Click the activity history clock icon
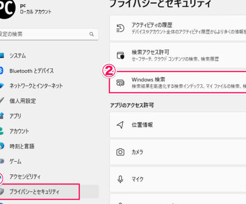The image size is (246, 204). 120,28
